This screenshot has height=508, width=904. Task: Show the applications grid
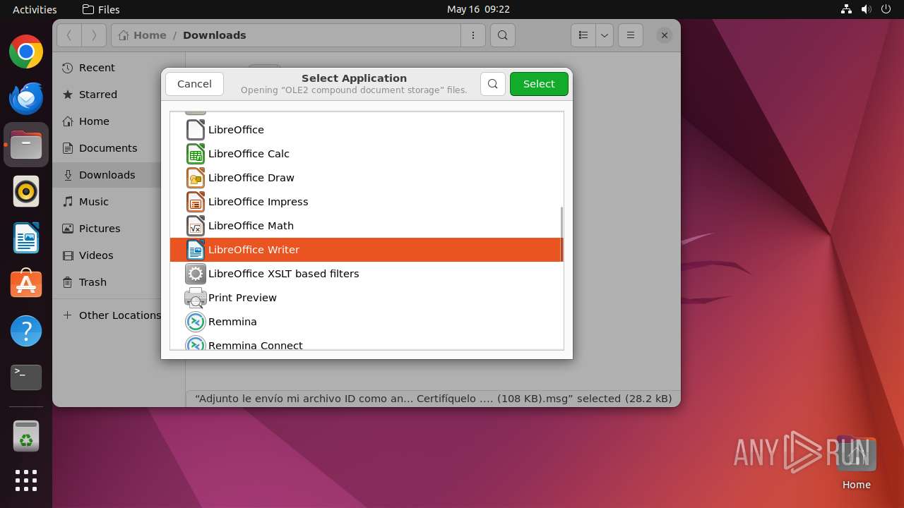click(26, 480)
